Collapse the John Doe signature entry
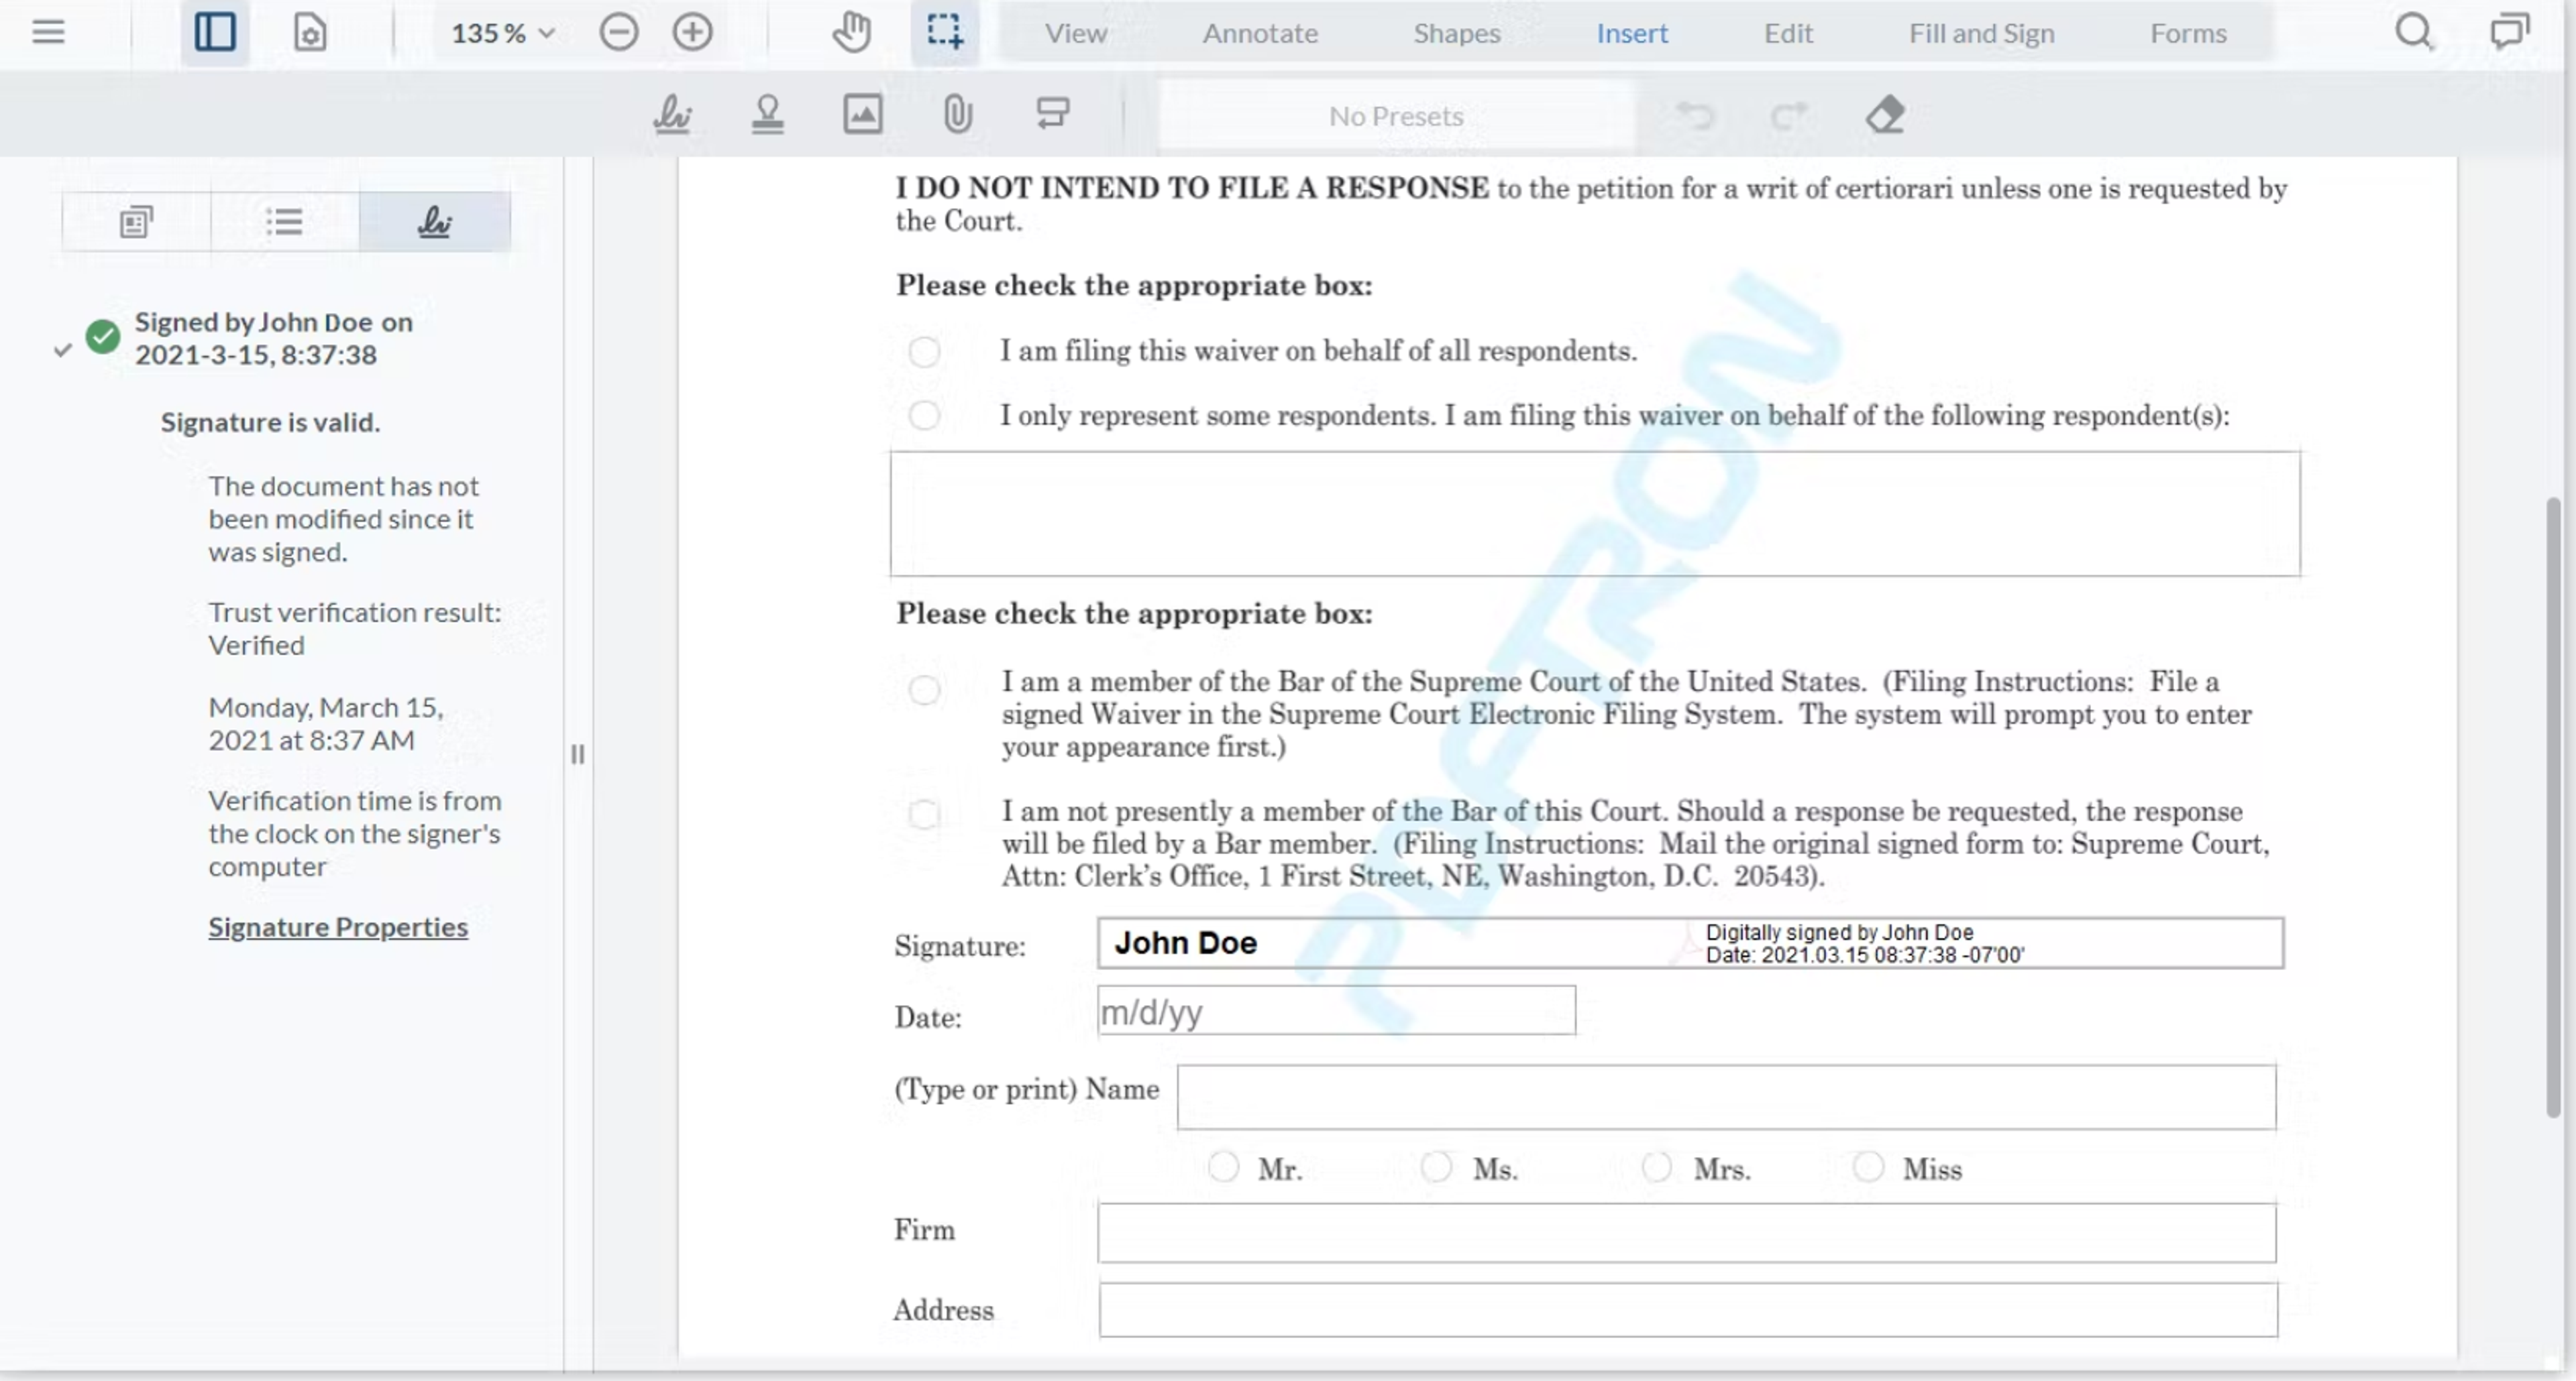 (62, 350)
